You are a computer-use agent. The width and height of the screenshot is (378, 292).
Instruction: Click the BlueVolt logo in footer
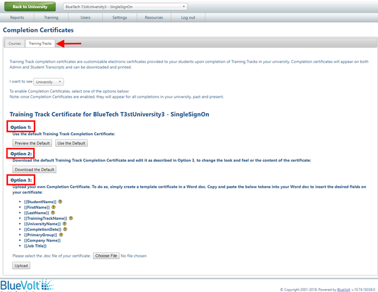click(27, 285)
